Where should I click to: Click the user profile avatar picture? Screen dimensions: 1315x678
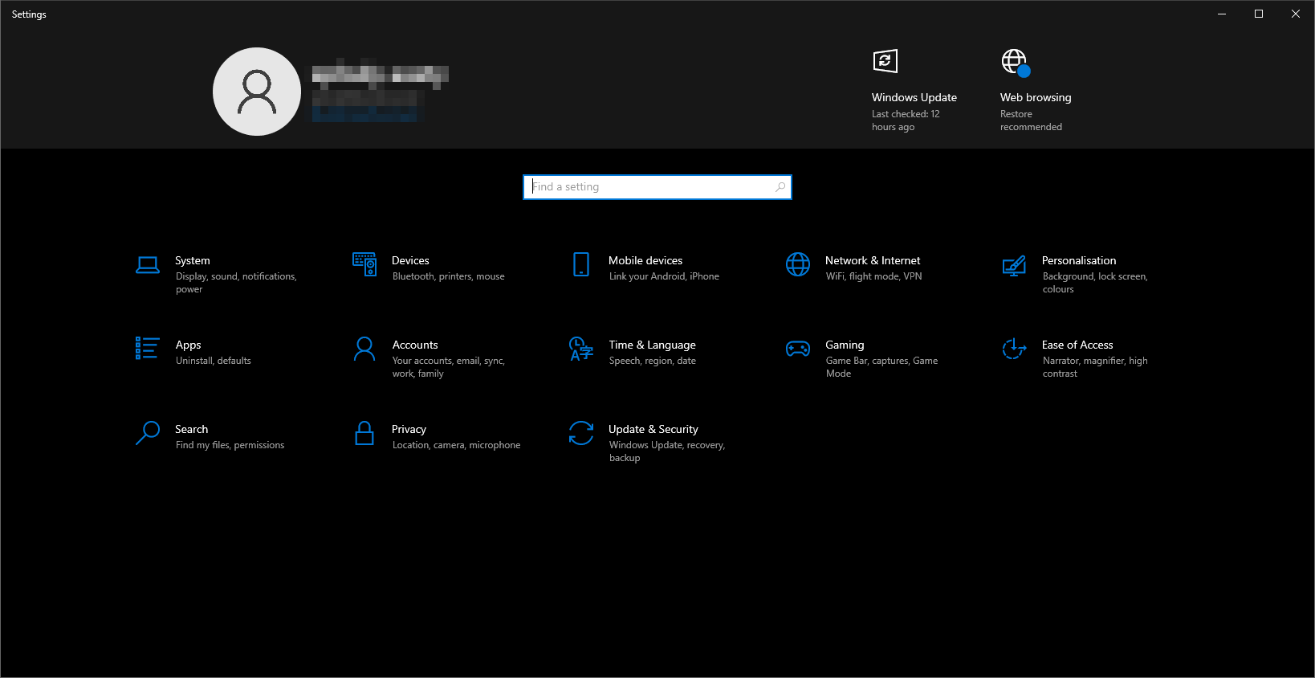pos(257,92)
